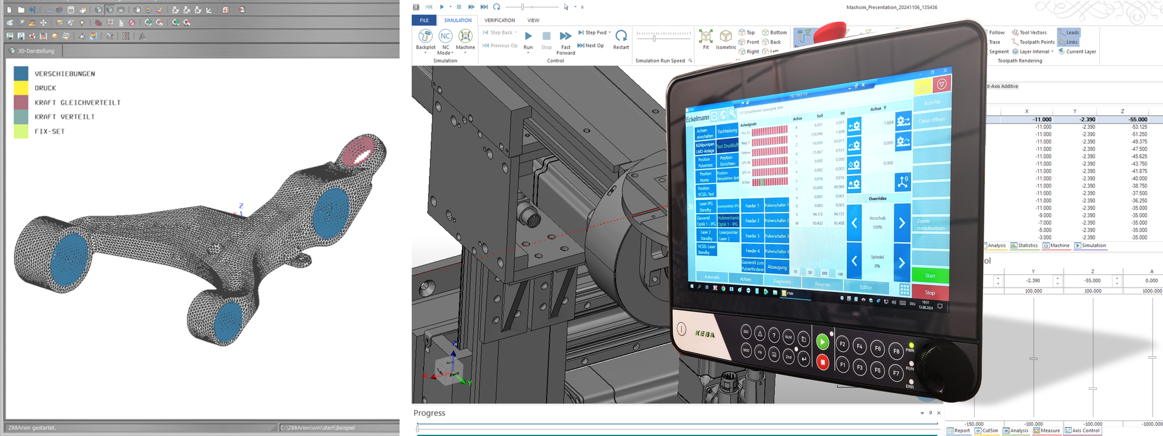This screenshot has height=436, width=1163.
Task: Click the Restart simulation icon
Action: click(621, 38)
